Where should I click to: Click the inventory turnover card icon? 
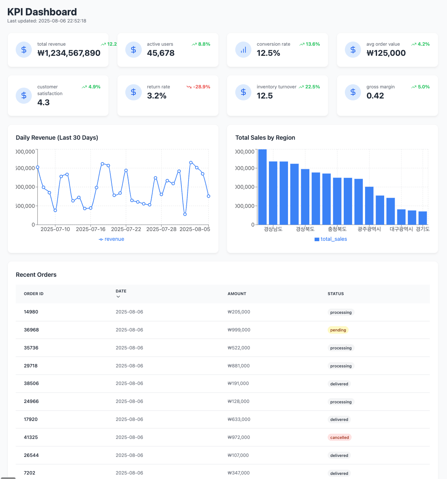[243, 92]
